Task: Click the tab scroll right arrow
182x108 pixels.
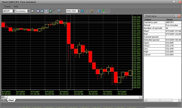Action: click(5, 100)
